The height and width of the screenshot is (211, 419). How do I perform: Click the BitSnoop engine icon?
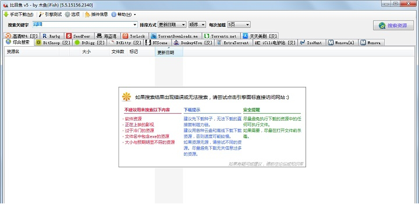tap(38, 43)
